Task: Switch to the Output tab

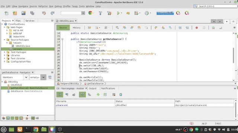Action: click(93, 88)
